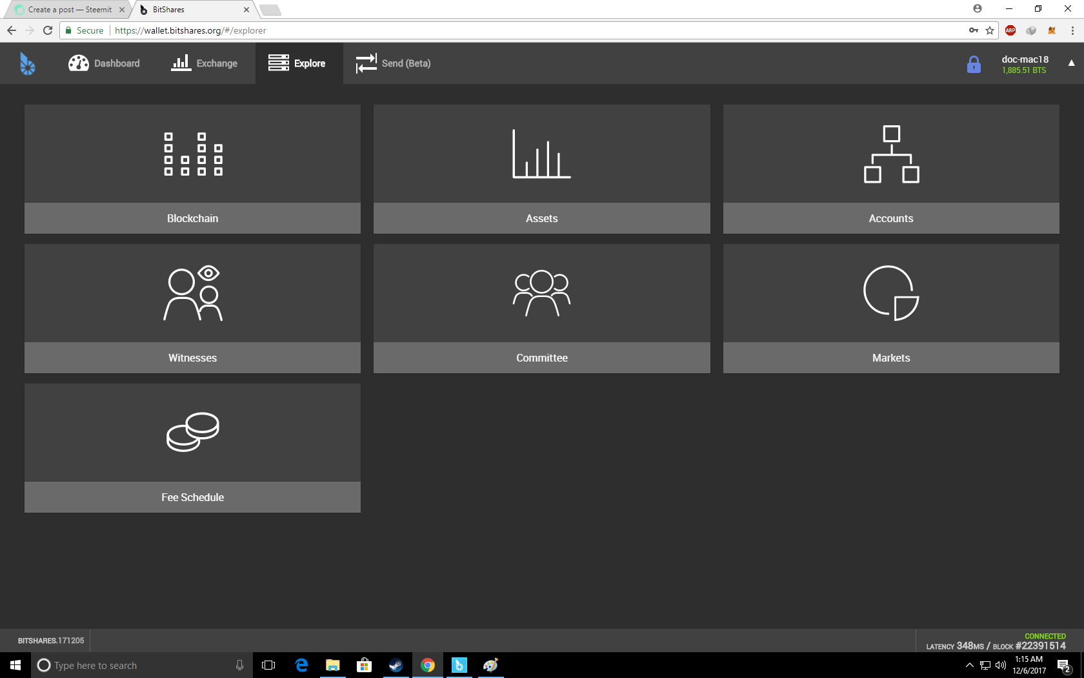Open the Send (Beta) tab
This screenshot has width=1084, height=678.
point(393,63)
